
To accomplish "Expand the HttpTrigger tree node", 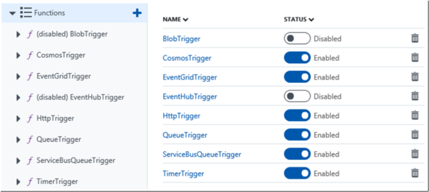I will click(x=18, y=119).
